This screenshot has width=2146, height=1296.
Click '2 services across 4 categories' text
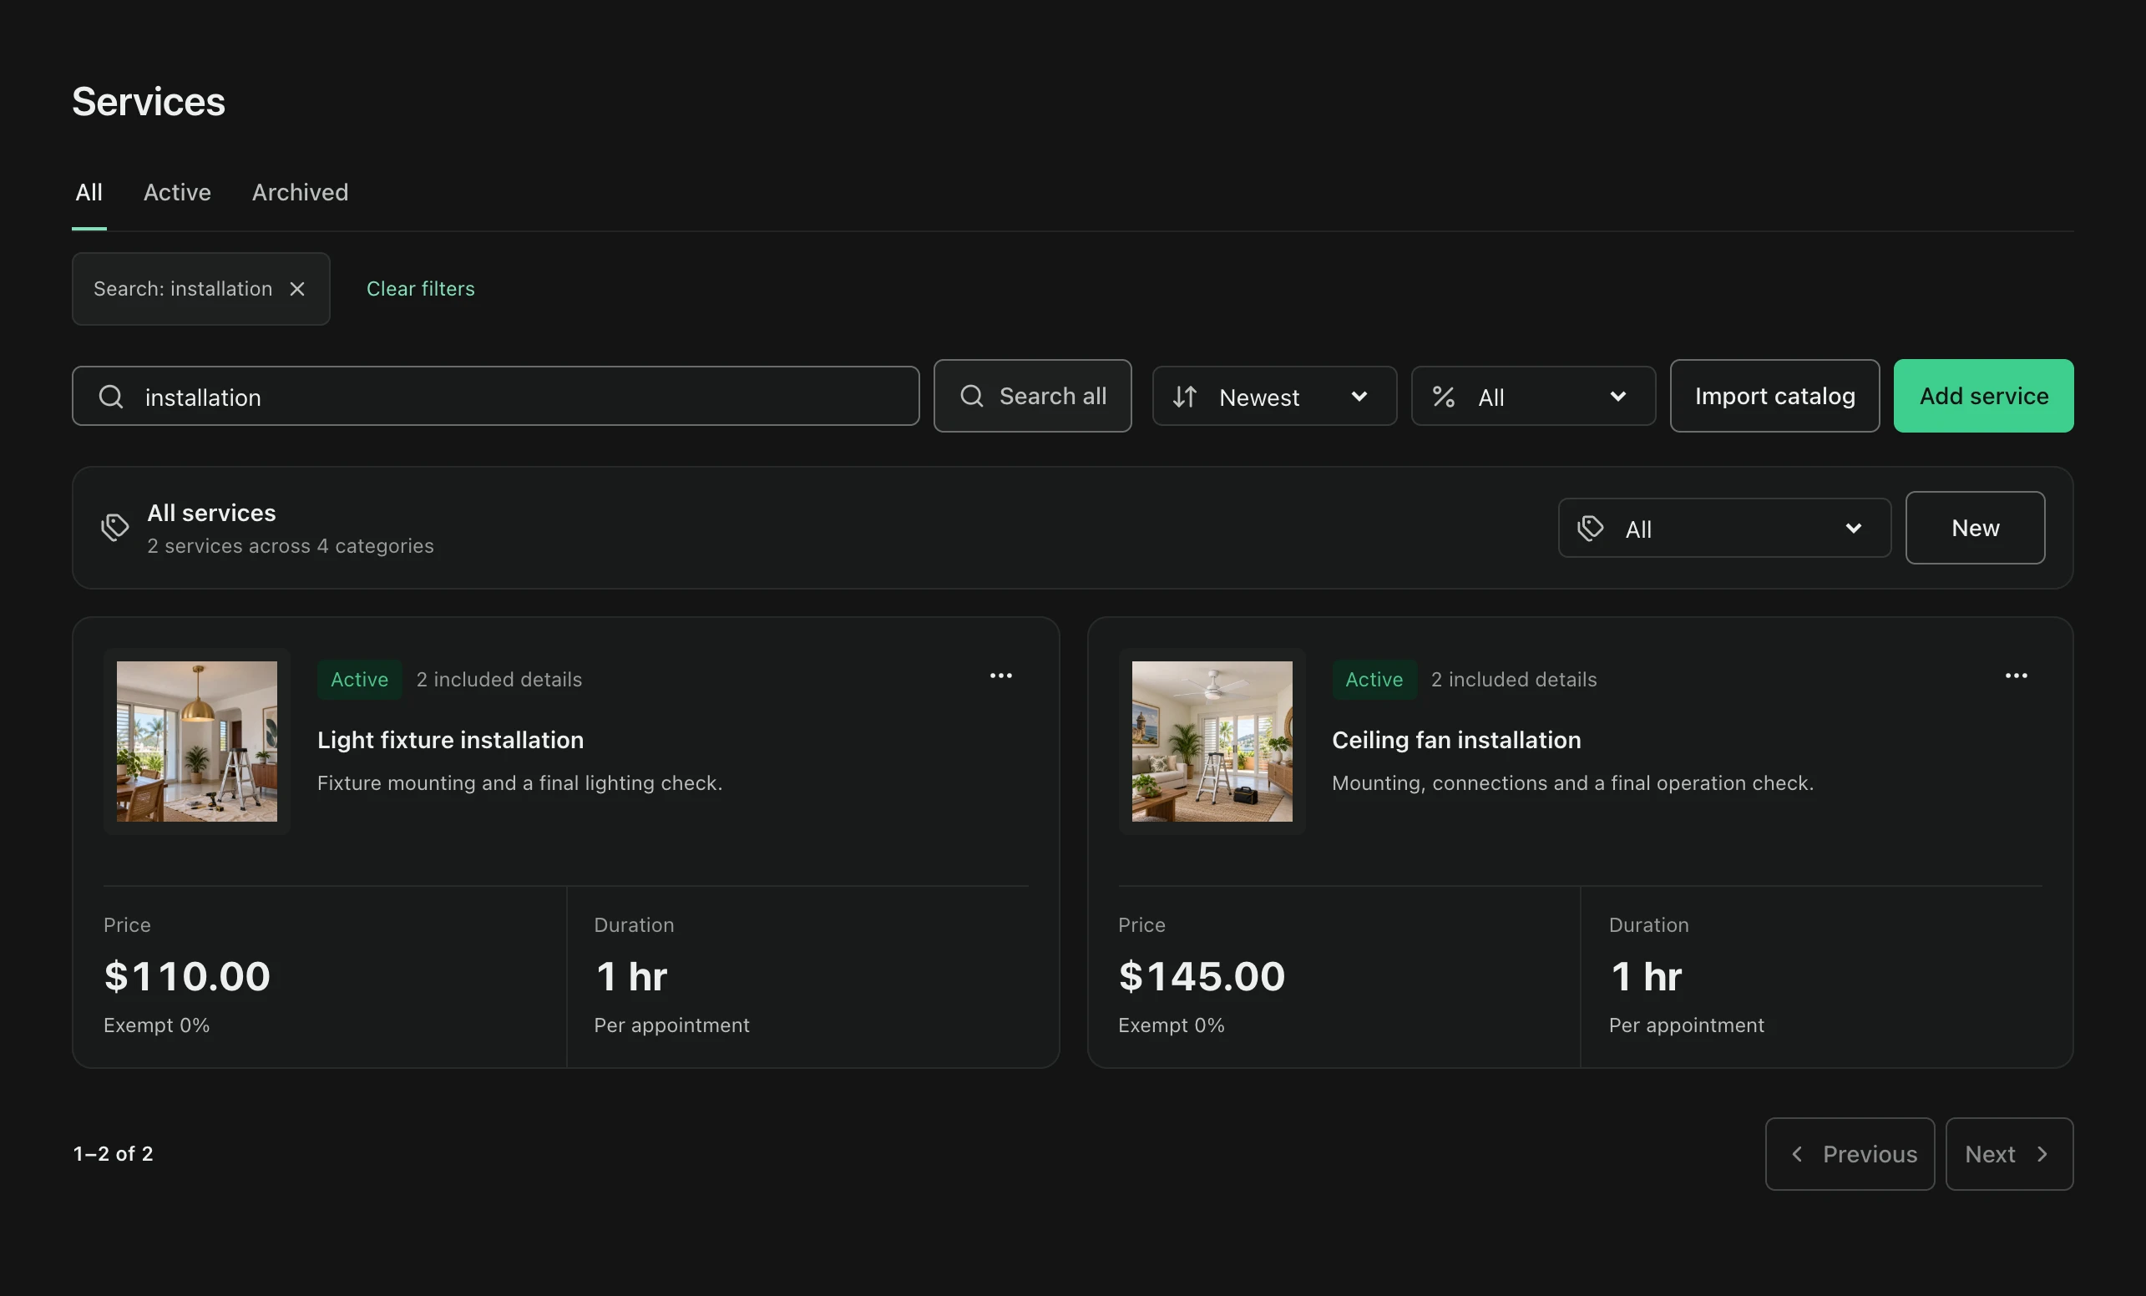[x=290, y=546]
